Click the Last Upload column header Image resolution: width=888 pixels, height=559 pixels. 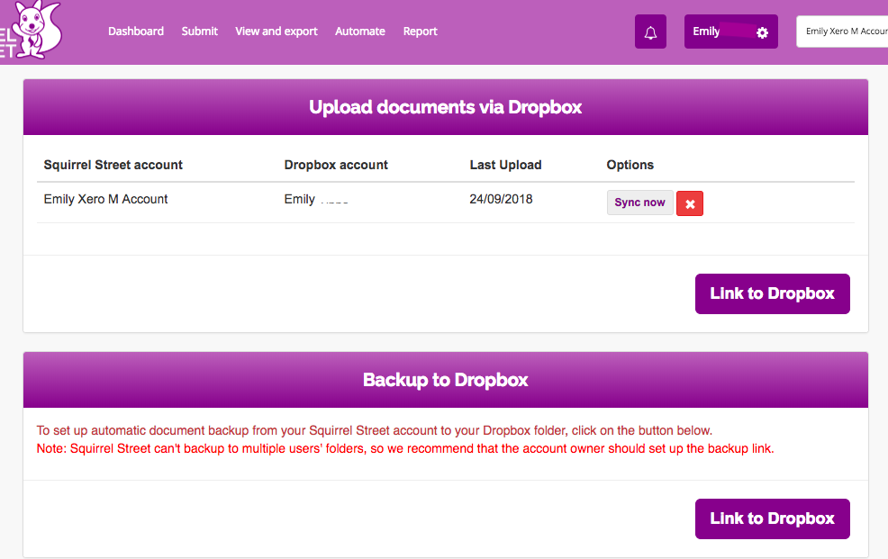click(x=506, y=165)
